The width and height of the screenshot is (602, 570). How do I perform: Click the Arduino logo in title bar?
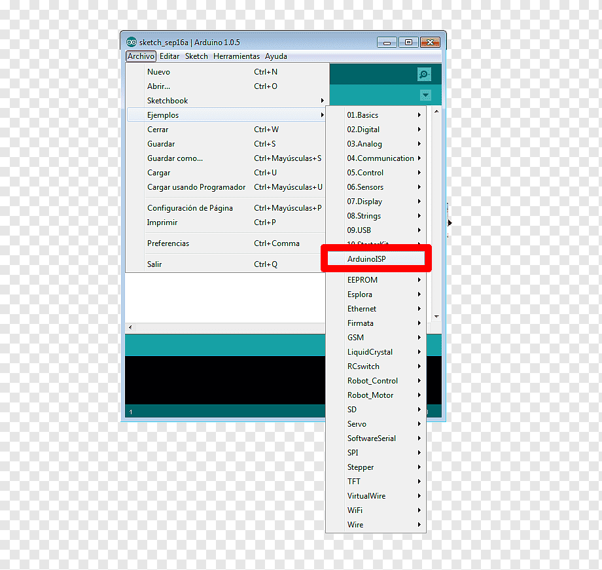coord(132,42)
